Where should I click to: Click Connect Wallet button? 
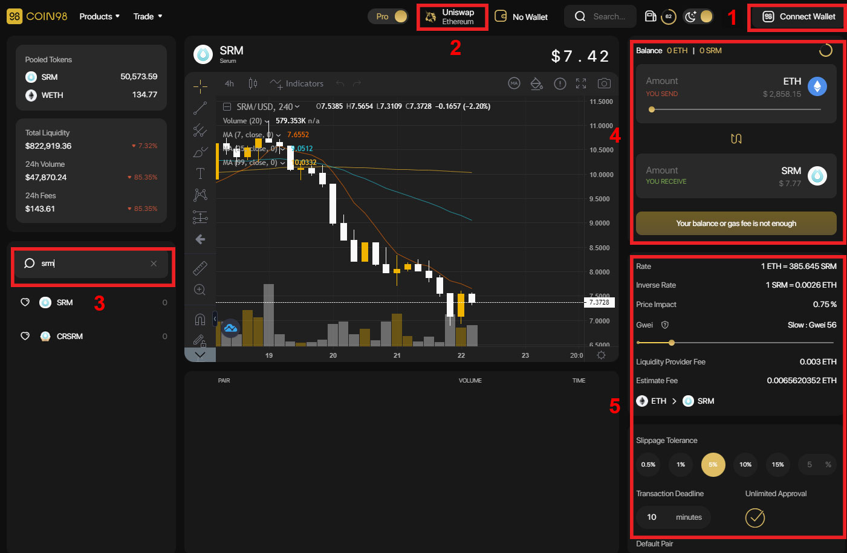(x=799, y=16)
